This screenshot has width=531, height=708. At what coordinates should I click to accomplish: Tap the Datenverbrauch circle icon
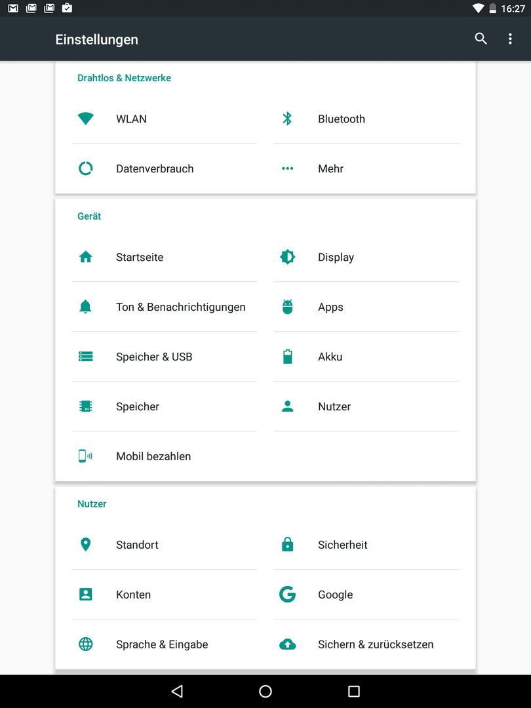[x=86, y=168]
